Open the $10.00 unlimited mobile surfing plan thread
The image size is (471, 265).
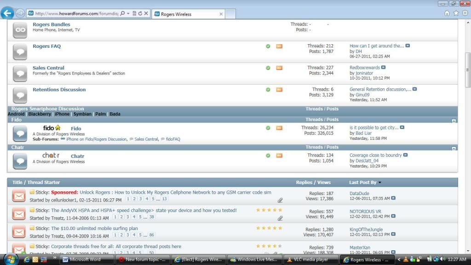[x=94, y=228]
